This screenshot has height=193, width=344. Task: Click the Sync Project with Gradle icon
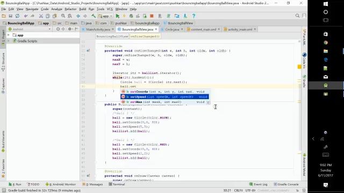pos(168,16)
